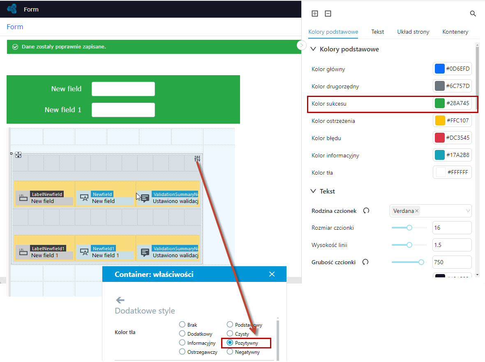Click the Kolor błędu red swatch
The width and height of the screenshot is (485, 362).
439,138
